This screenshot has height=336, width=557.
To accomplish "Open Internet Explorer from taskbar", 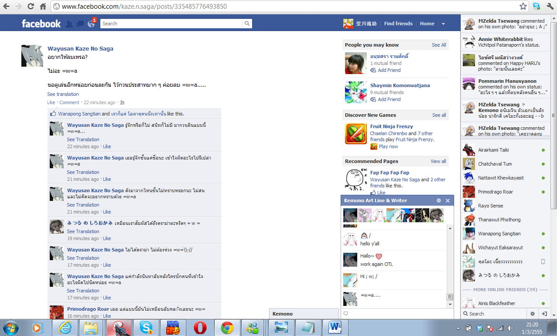I will point(65,327).
